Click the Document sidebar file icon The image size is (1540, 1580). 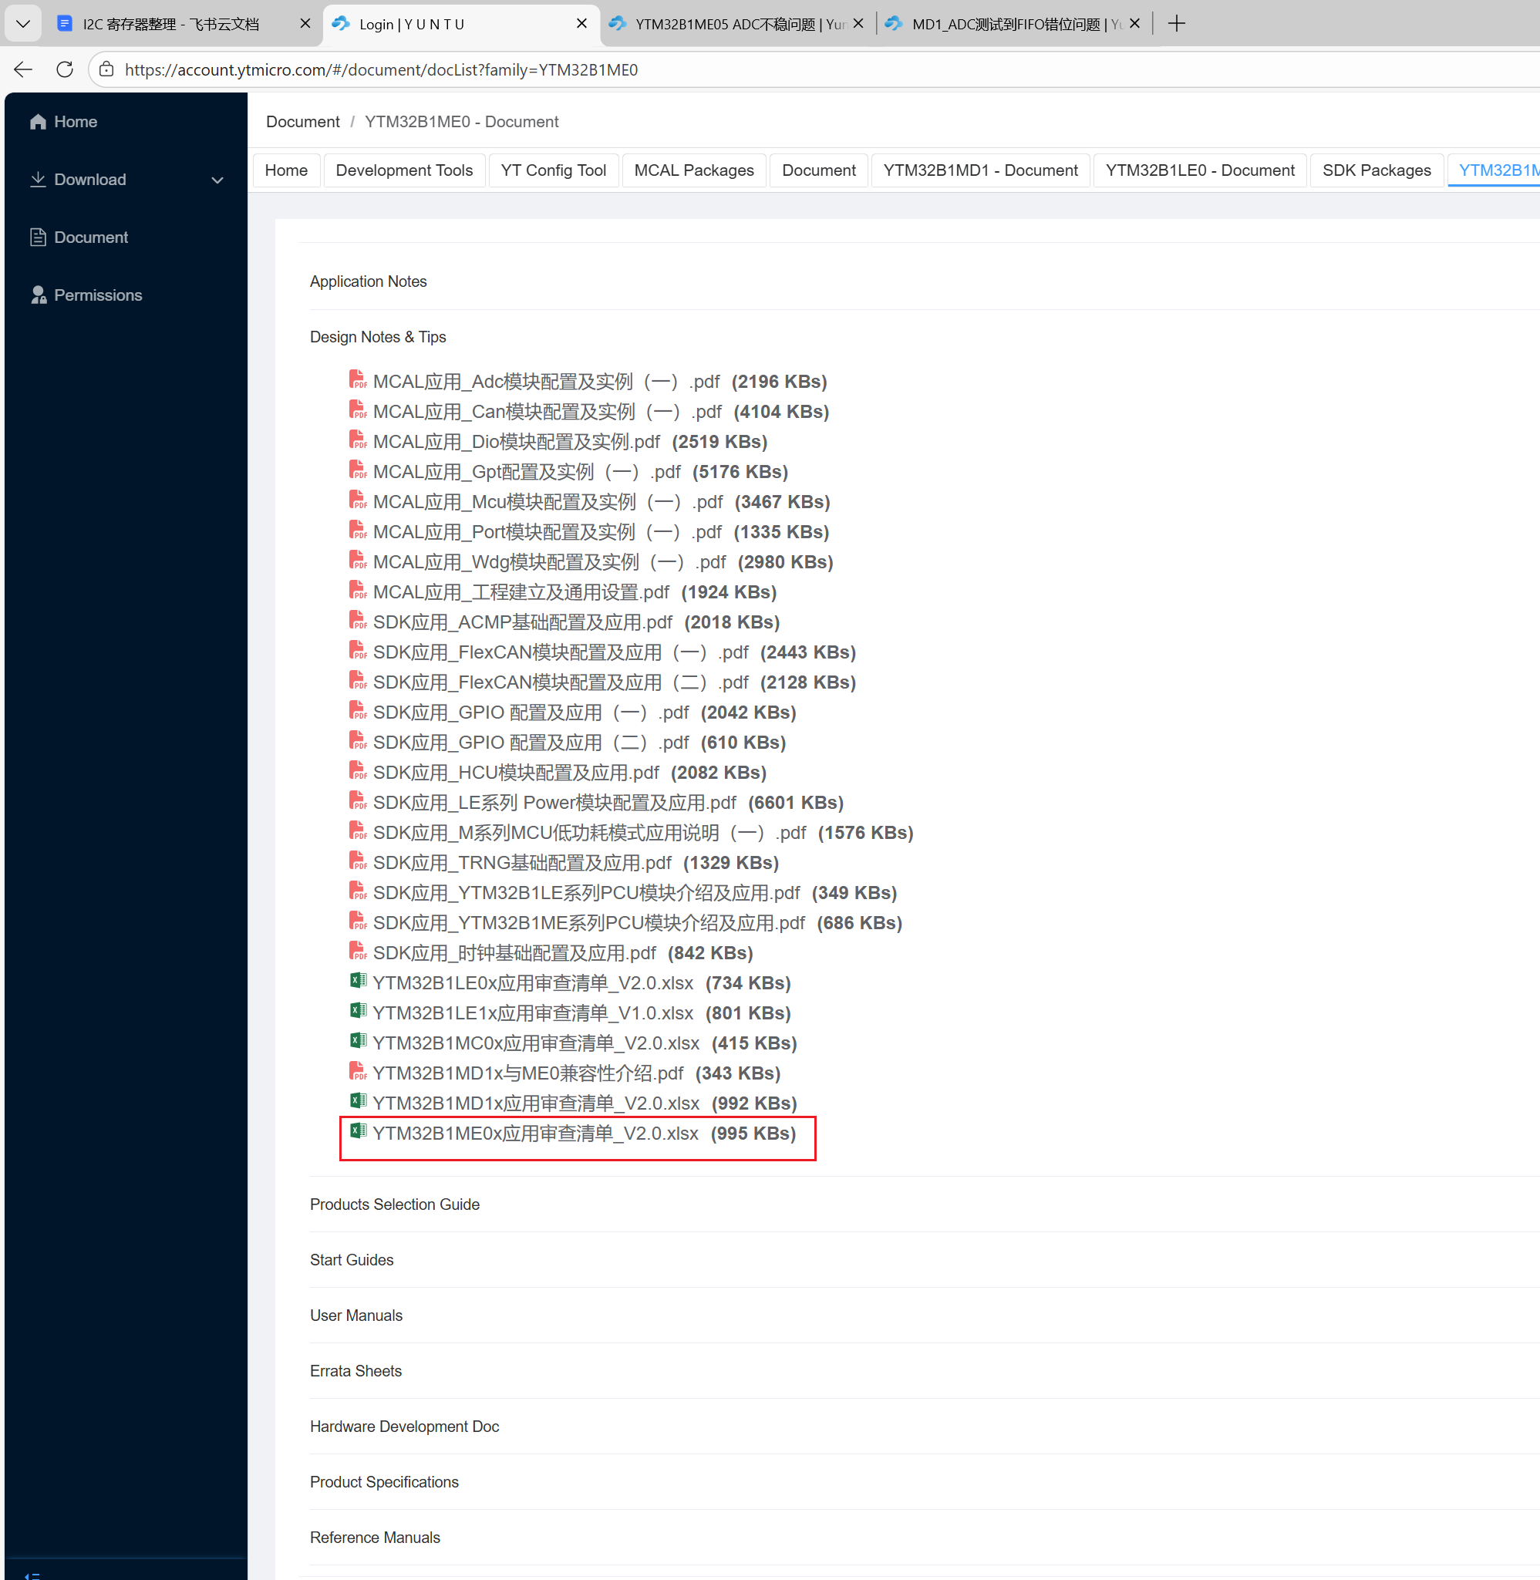(37, 237)
